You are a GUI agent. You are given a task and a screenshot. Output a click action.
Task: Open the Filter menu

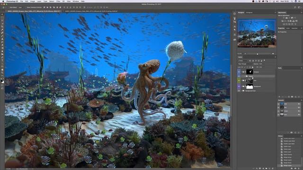(x=58, y=1)
